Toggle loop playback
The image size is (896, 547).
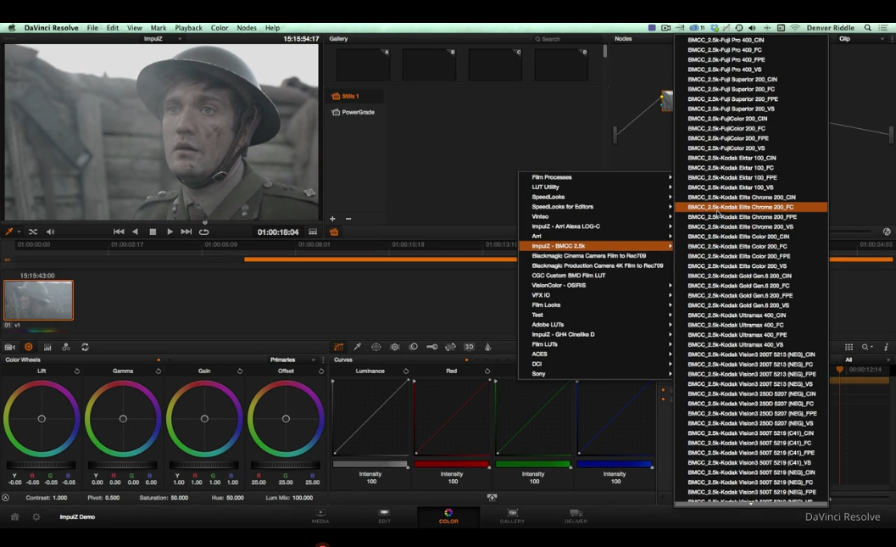click(204, 232)
